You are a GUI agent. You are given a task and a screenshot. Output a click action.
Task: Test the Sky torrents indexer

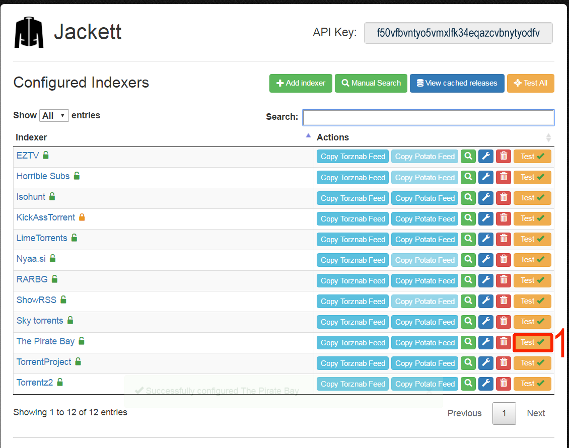(532, 322)
